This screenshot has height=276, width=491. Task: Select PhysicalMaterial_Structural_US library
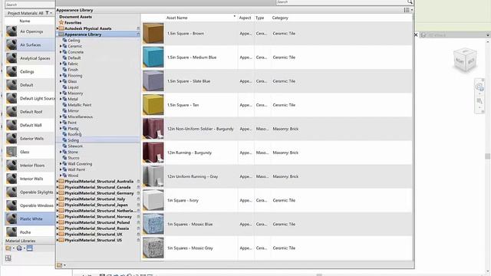93,240
